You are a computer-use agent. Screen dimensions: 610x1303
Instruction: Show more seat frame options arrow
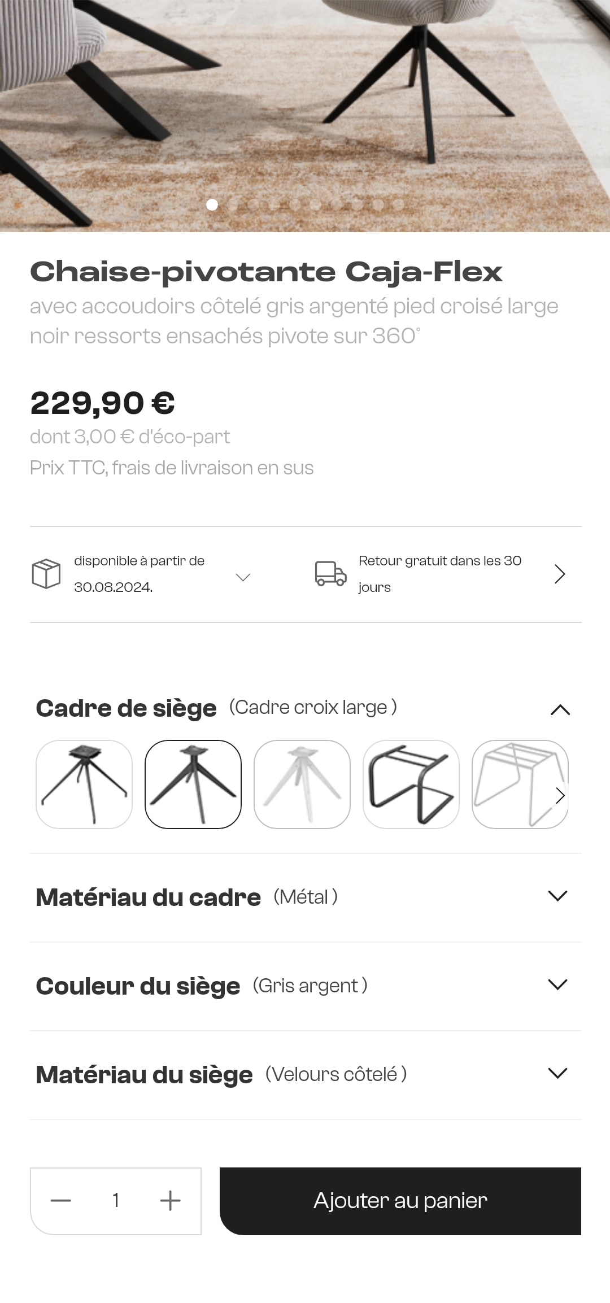coord(560,795)
